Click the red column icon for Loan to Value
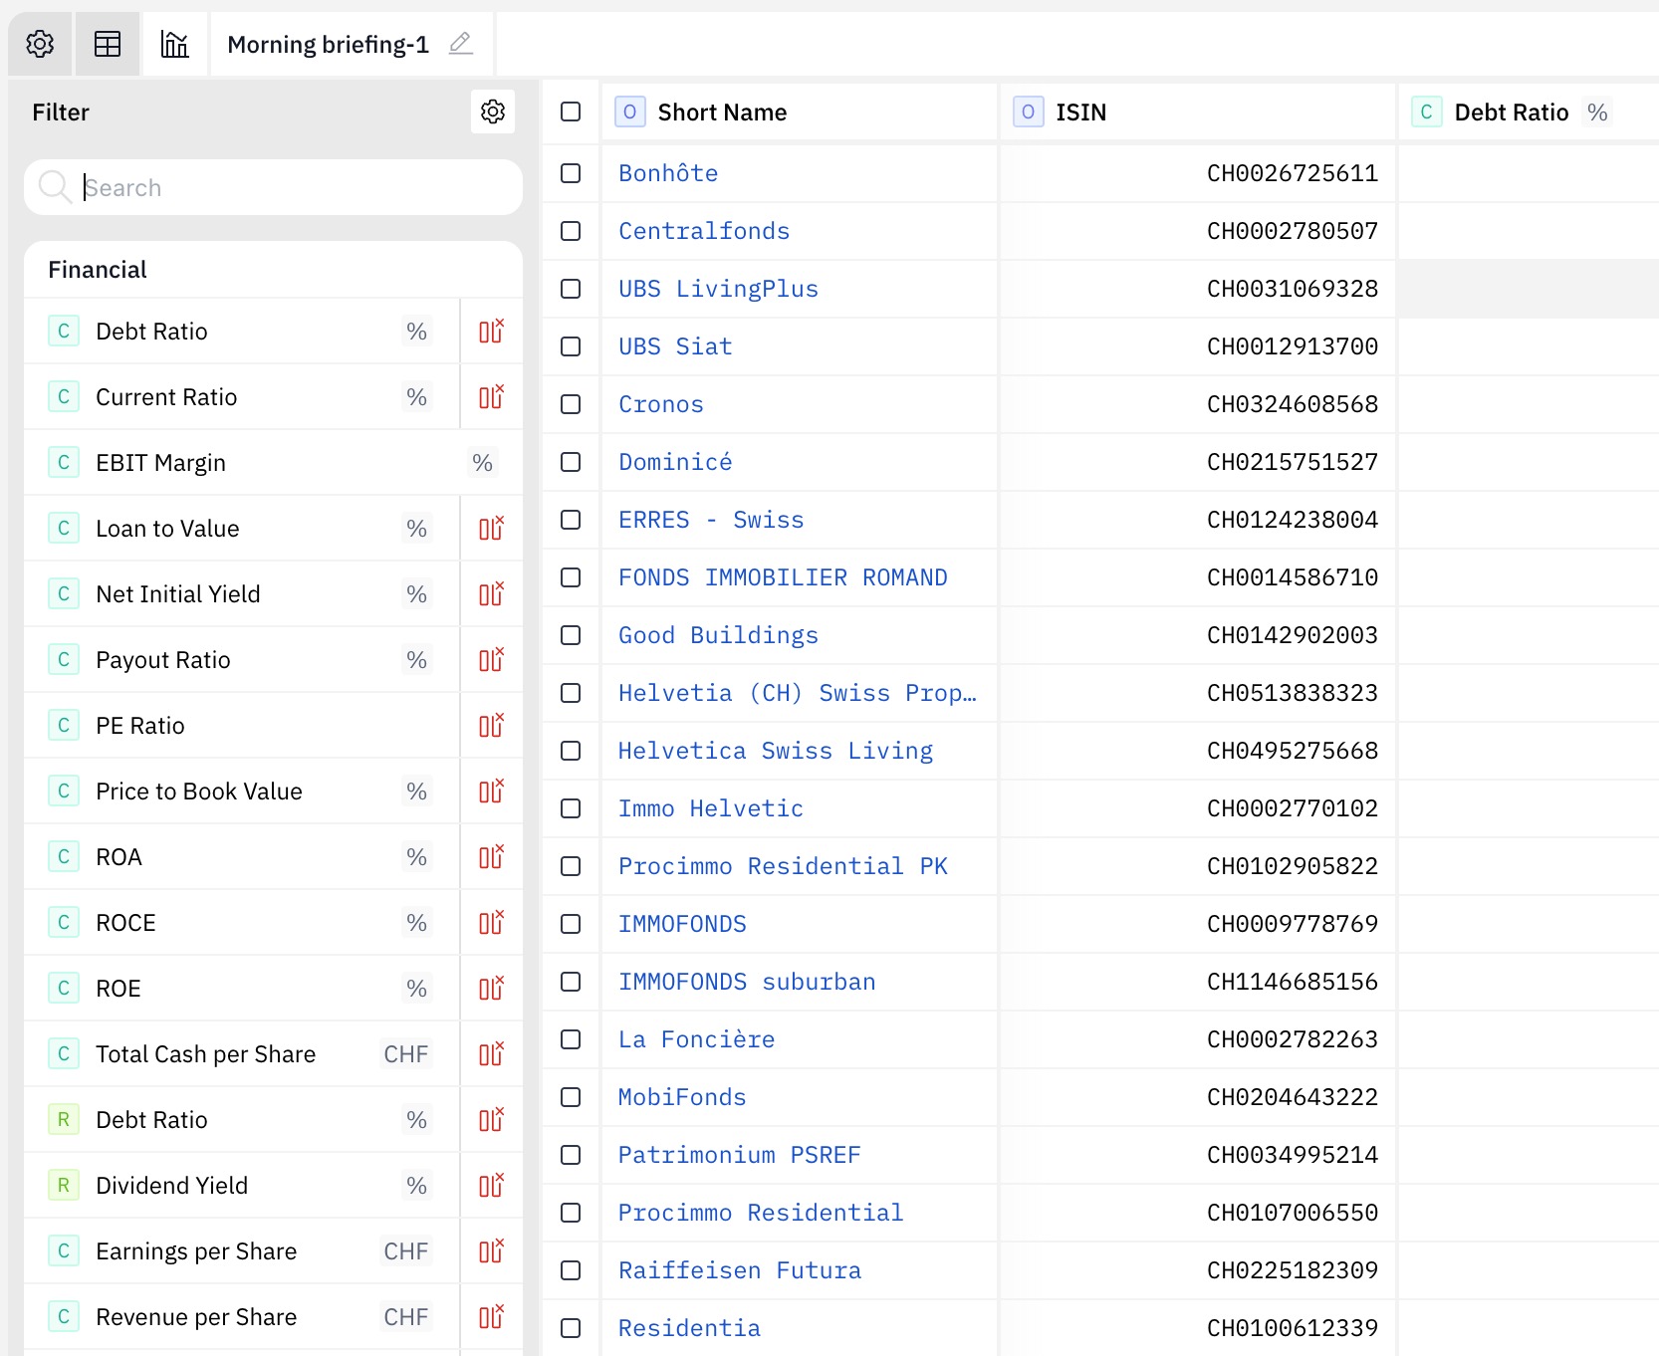This screenshot has height=1356, width=1659. pyautogui.click(x=491, y=529)
